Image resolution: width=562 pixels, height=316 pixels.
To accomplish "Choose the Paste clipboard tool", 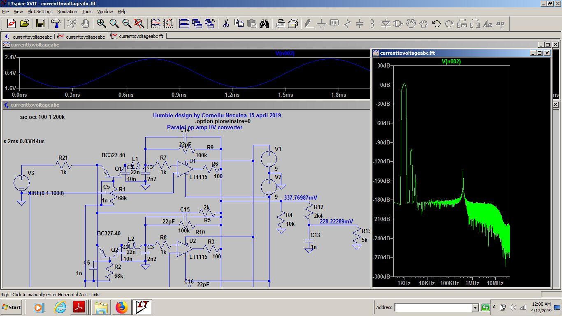I will coord(251,23).
